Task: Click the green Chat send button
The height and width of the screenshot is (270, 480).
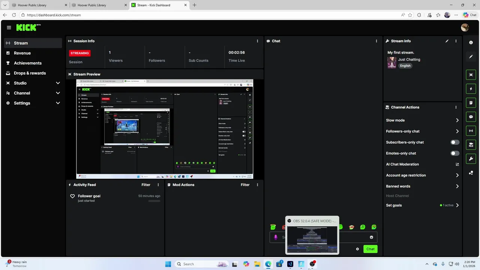Action: [x=370, y=249]
